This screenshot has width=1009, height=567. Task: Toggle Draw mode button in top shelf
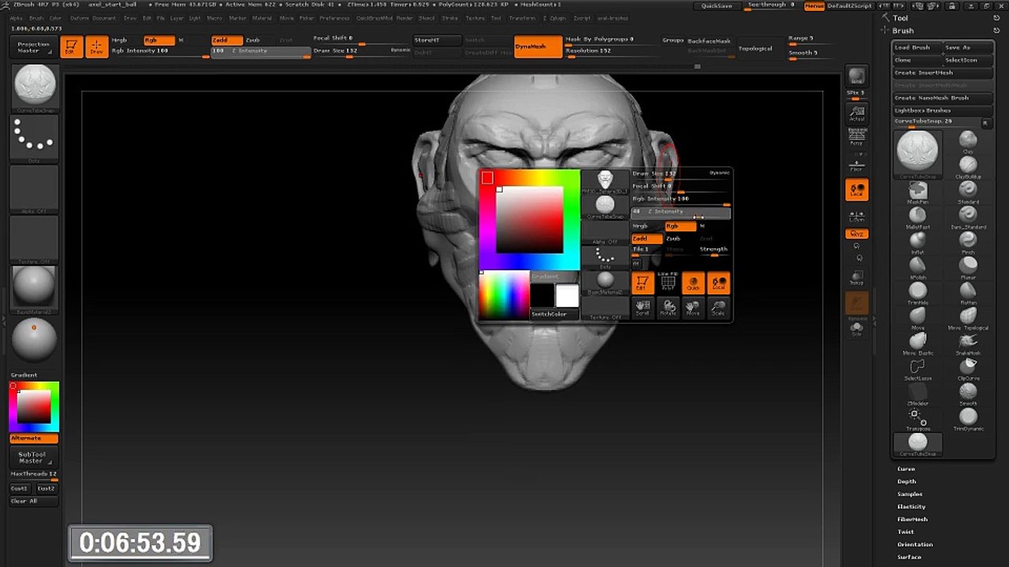pos(96,47)
